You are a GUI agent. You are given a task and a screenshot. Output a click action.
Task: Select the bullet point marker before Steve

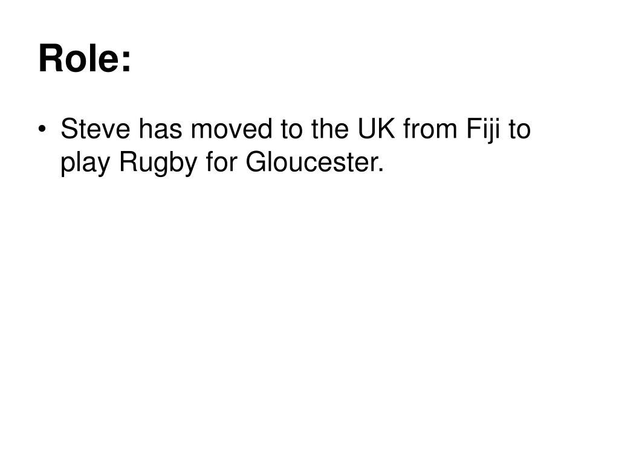click(42, 129)
